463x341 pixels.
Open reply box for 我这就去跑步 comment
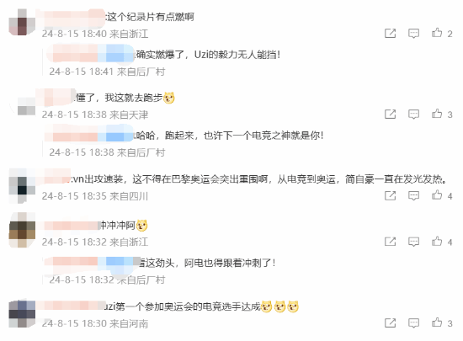coord(413,114)
